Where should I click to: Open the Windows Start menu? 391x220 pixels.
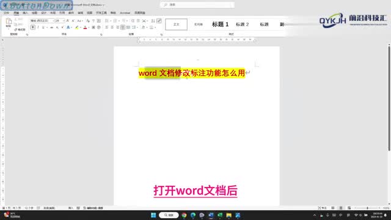click(x=153, y=215)
